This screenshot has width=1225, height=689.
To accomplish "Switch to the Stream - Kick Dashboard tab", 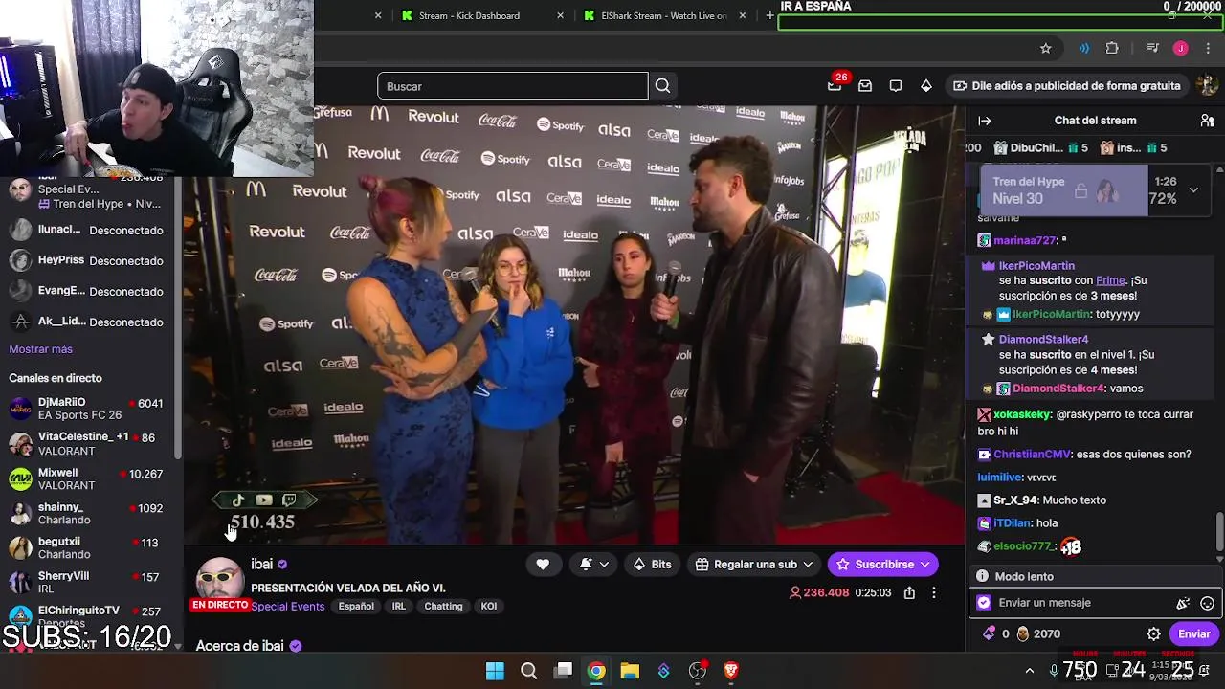I will tap(469, 15).
